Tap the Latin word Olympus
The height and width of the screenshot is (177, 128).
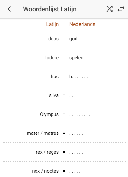click(x=49, y=115)
